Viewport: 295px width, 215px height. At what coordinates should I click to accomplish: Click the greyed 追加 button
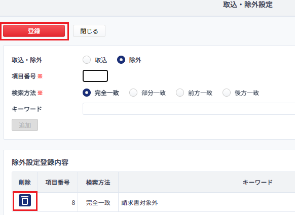[25, 125]
